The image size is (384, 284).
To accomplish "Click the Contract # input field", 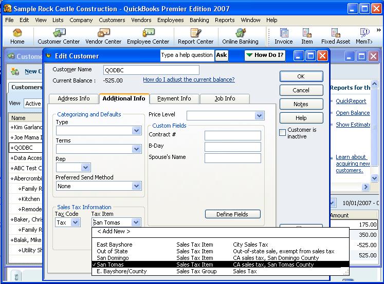I will pyautogui.click(x=232, y=136).
